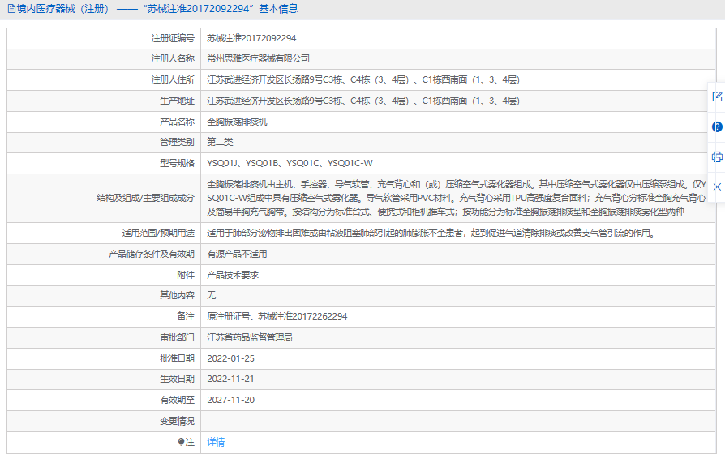Select the 适用范围/预期用途 label

tap(158, 233)
